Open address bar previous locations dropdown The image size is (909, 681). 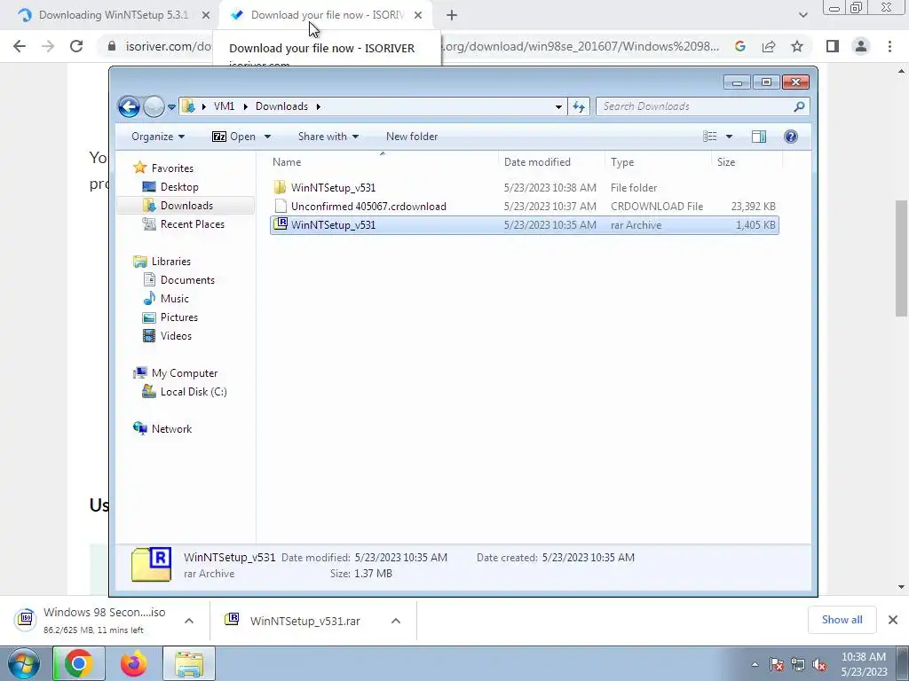tap(558, 106)
